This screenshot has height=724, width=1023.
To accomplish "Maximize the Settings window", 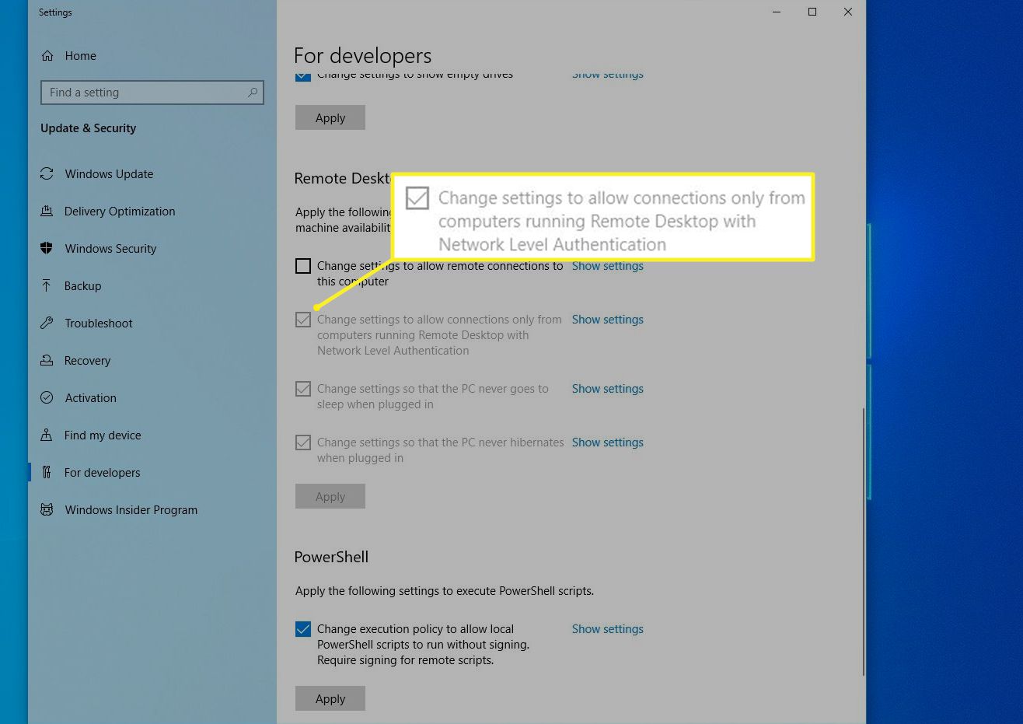I will pyautogui.click(x=812, y=12).
